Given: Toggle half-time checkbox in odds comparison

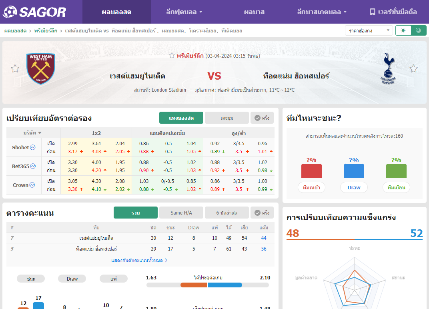Looking at the screenshot, I should pos(262,118).
